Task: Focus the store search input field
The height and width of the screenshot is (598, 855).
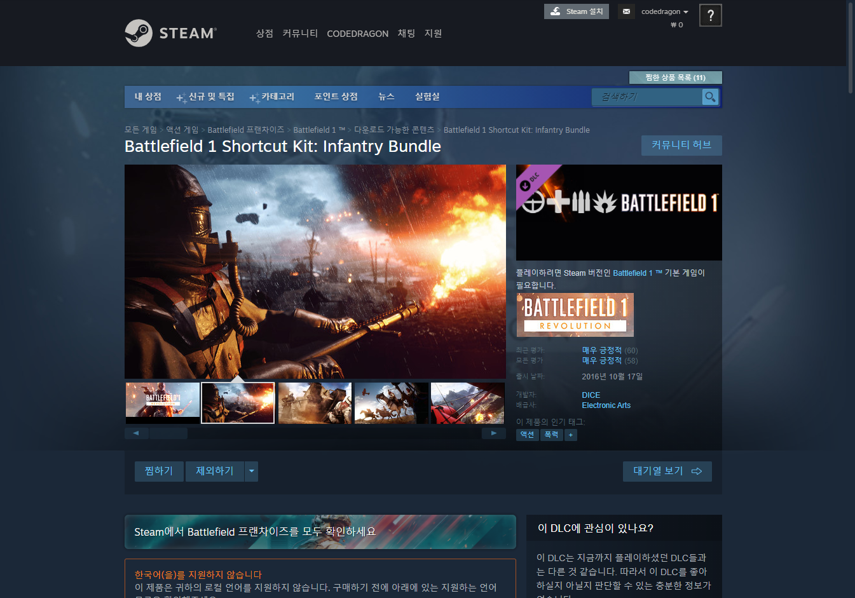Action: (647, 97)
